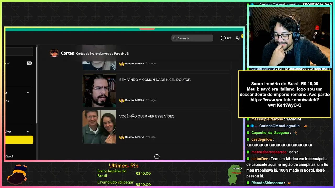Open the Cortes channel avatar icon
This screenshot has height=188, width=335.
(x=54, y=53)
